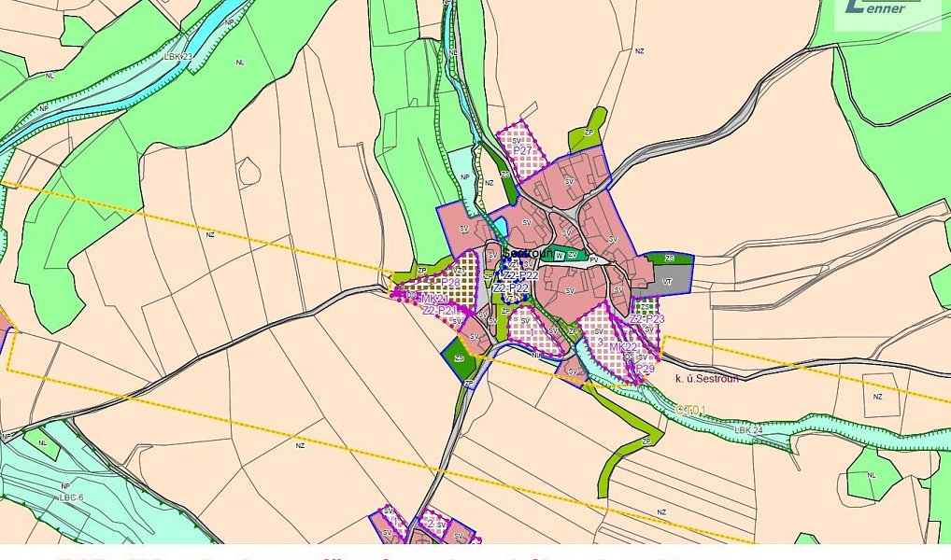
Task: Click the Z2-P23 change label
Action: (647, 319)
